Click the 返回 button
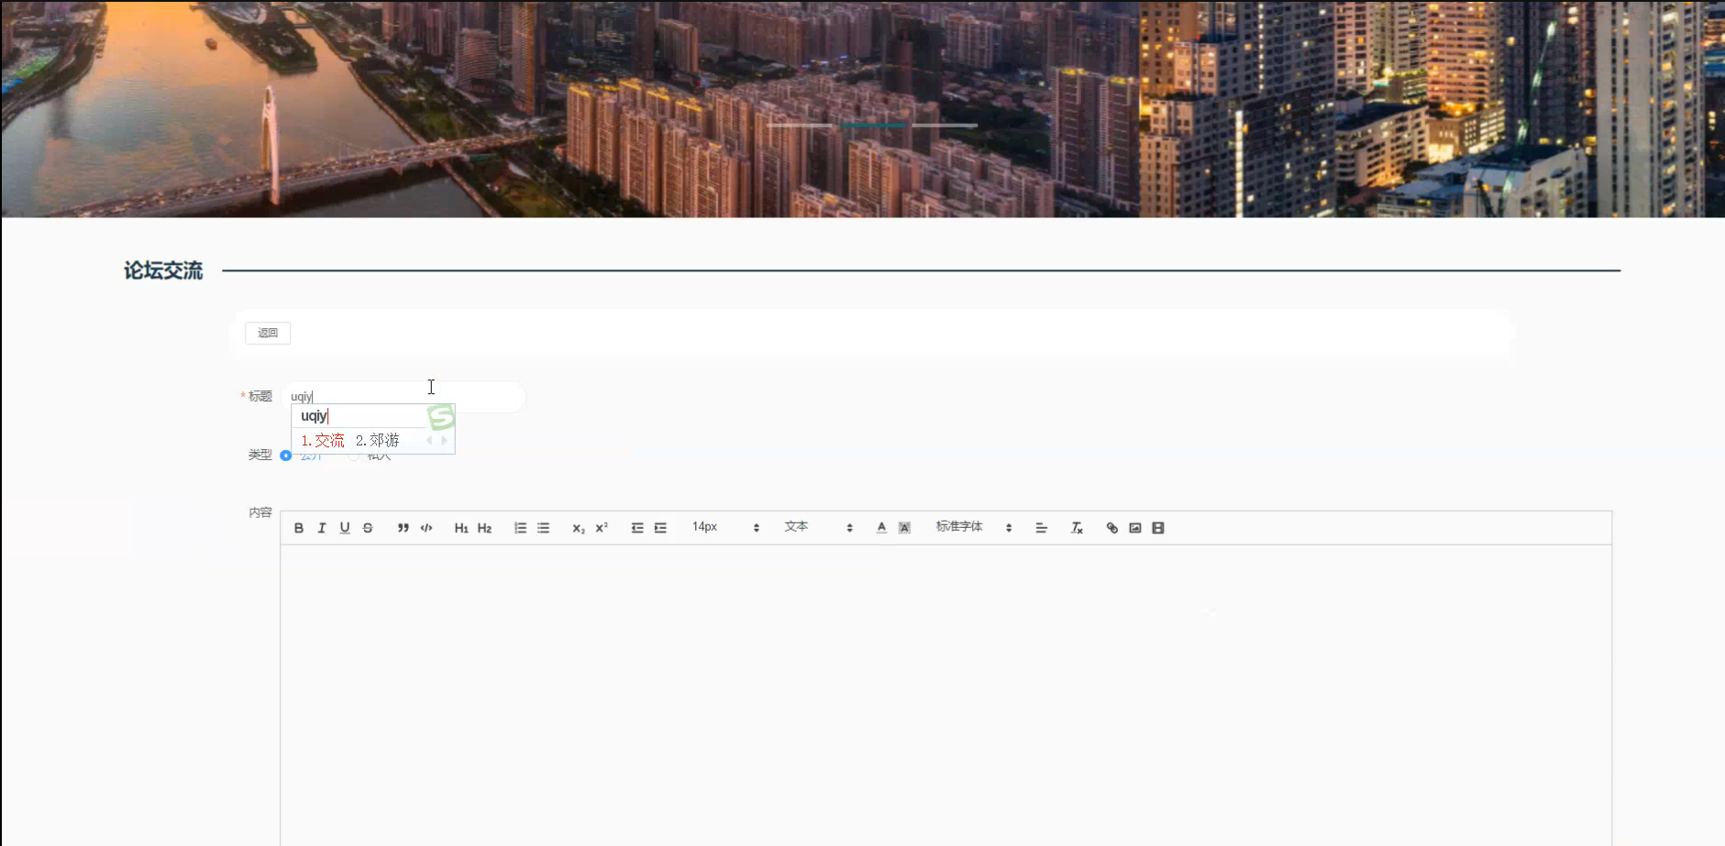Viewport: 1725px width, 846px height. pos(267,333)
